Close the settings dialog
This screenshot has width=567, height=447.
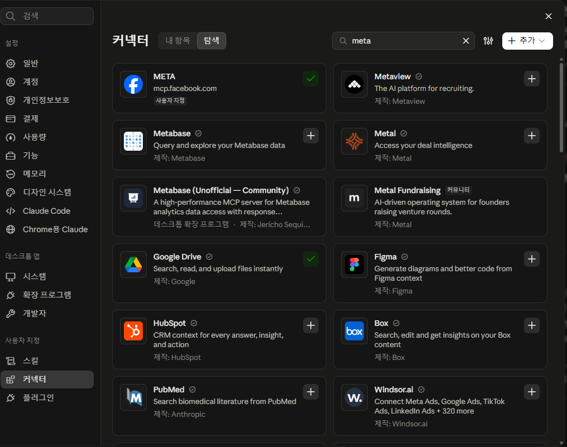549,16
